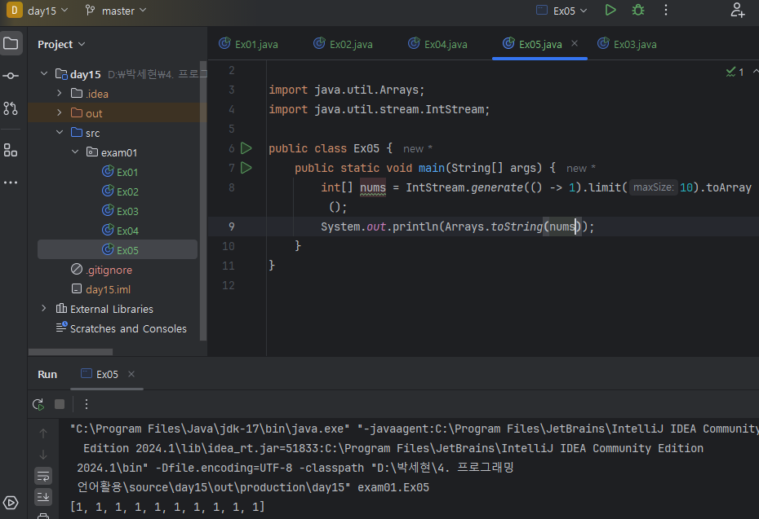This screenshot has width=759, height=519.
Task: Select Ex02 class in project tree
Action: (127, 191)
